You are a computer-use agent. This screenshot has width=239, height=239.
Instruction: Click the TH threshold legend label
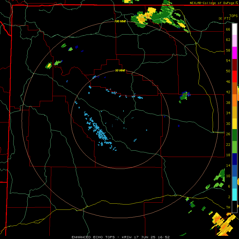pos(228,207)
